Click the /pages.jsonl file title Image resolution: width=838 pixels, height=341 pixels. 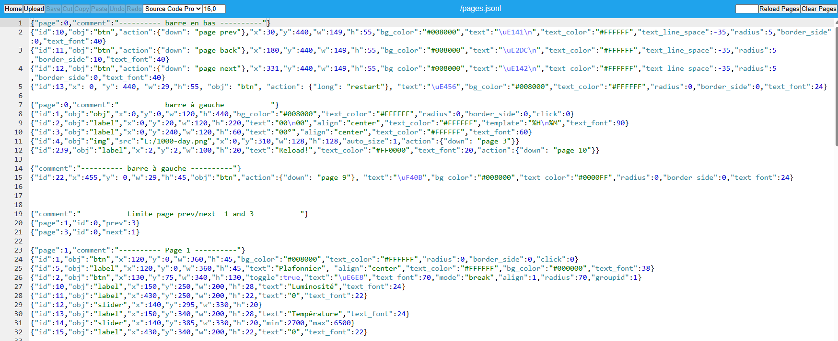coord(480,9)
